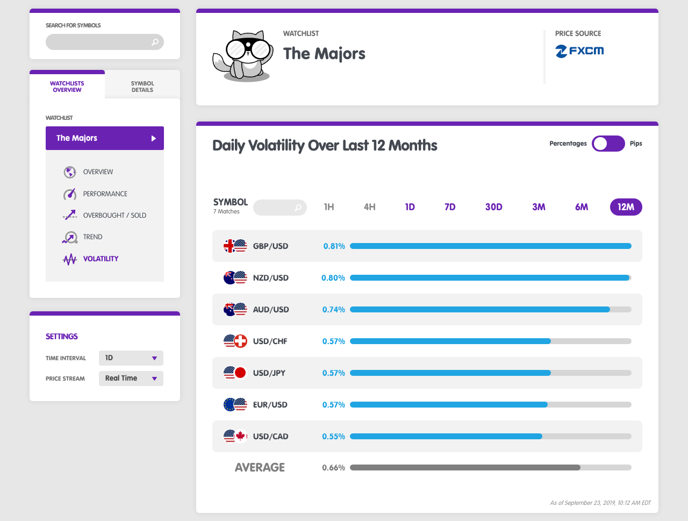688x521 pixels.
Task: Click the Volatility waveform icon
Action: (70, 259)
